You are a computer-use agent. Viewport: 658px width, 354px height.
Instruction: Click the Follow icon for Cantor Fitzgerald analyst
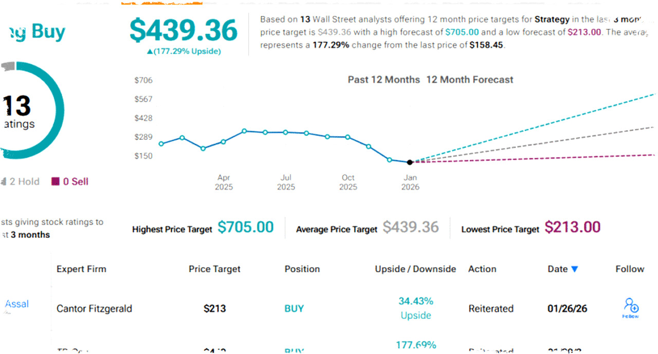coord(631,306)
